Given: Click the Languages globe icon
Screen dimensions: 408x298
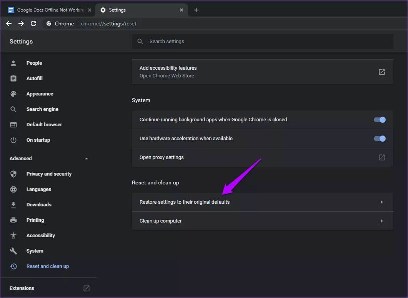Looking at the screenshot, I should (x=13, y=189).
